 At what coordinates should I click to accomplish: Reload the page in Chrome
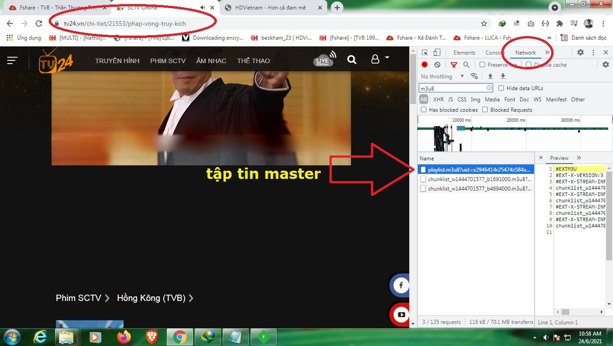point(39,23)
